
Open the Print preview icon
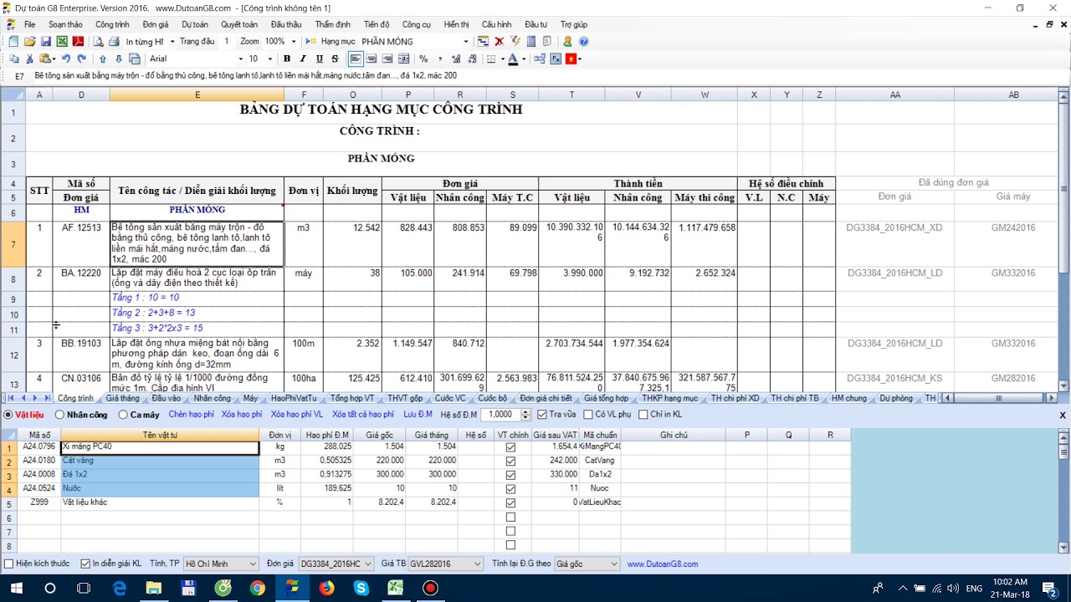click(x=99, y=41)
